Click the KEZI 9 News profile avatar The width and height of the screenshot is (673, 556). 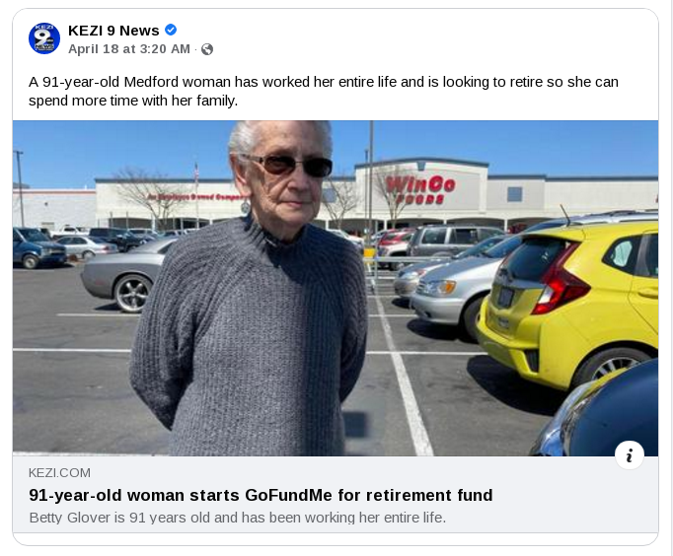[x=44, y=38]
